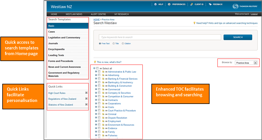Check the Dispute Resolution checkbox

(x=99, y=117)
